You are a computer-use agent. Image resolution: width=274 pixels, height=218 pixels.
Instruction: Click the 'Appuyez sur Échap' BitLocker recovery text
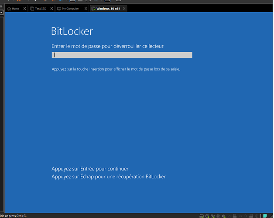click(x=109, y=177)
